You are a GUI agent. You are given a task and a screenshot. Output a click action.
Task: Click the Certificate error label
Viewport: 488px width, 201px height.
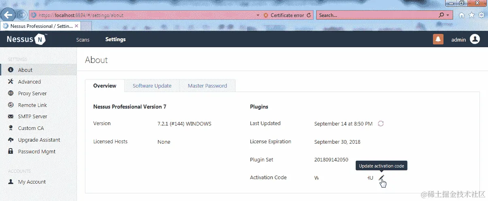(287, 15)
